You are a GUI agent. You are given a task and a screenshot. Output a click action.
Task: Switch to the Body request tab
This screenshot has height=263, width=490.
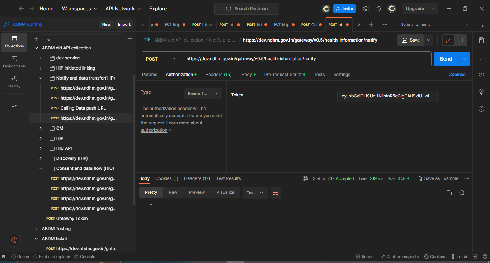pyautogui.click(x=249, y=75)
